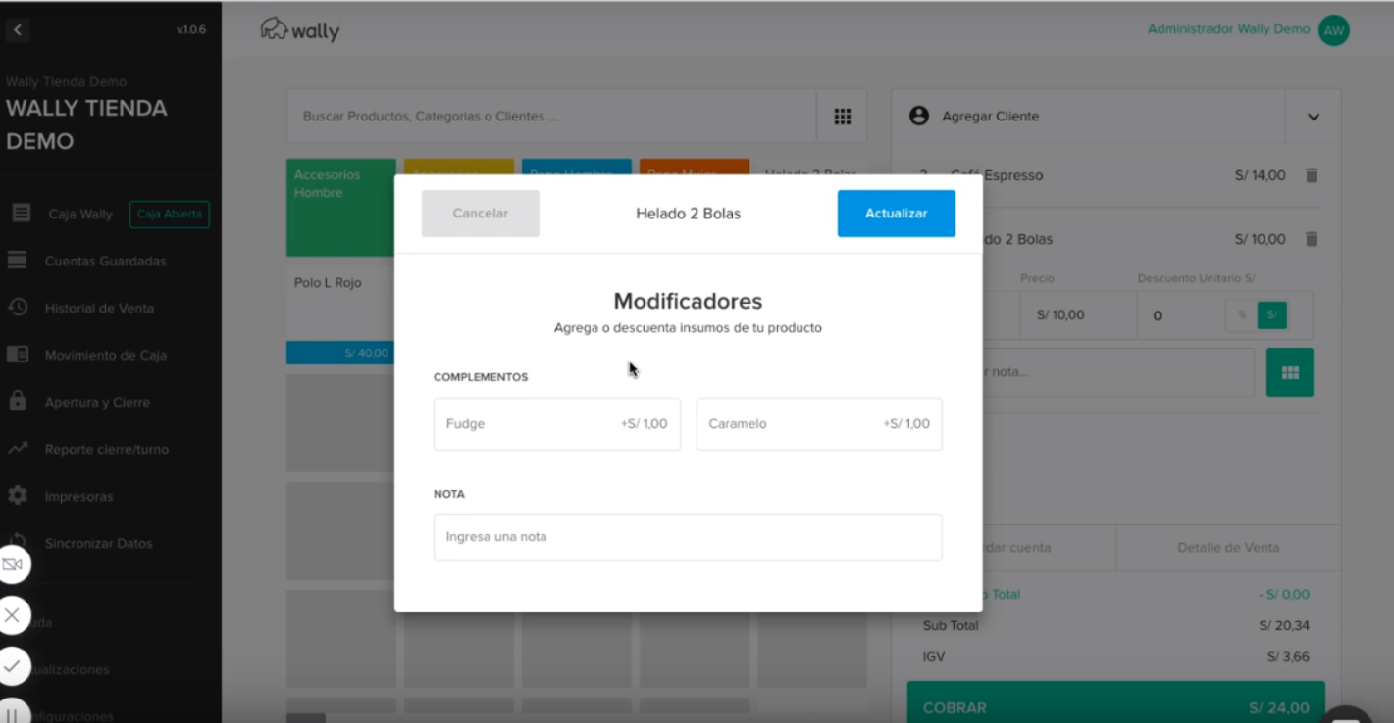Click the Ingresa una nota field
This screenshot has width=1394, height=723.
pos(687,537)
